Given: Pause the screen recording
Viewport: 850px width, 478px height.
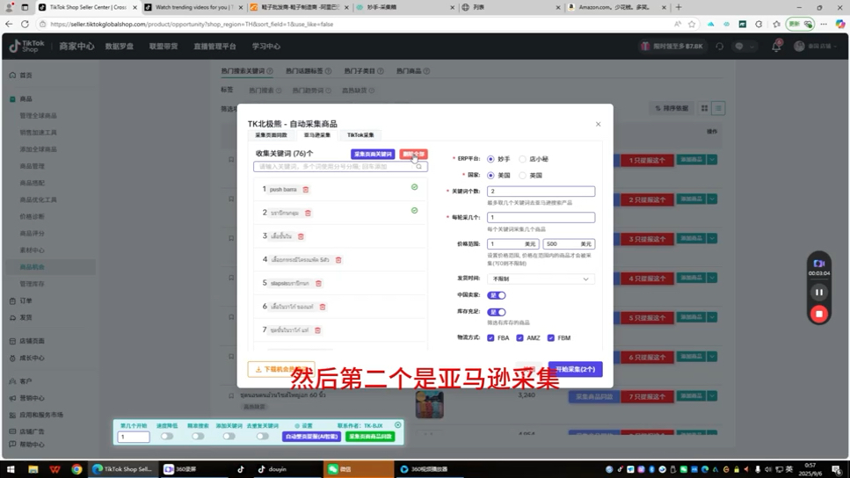Looking at the screenshot, I should 819,293.
